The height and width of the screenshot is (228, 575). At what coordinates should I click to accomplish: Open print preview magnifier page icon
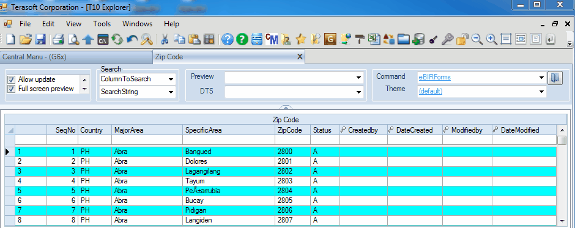click(x=73, y=39)
